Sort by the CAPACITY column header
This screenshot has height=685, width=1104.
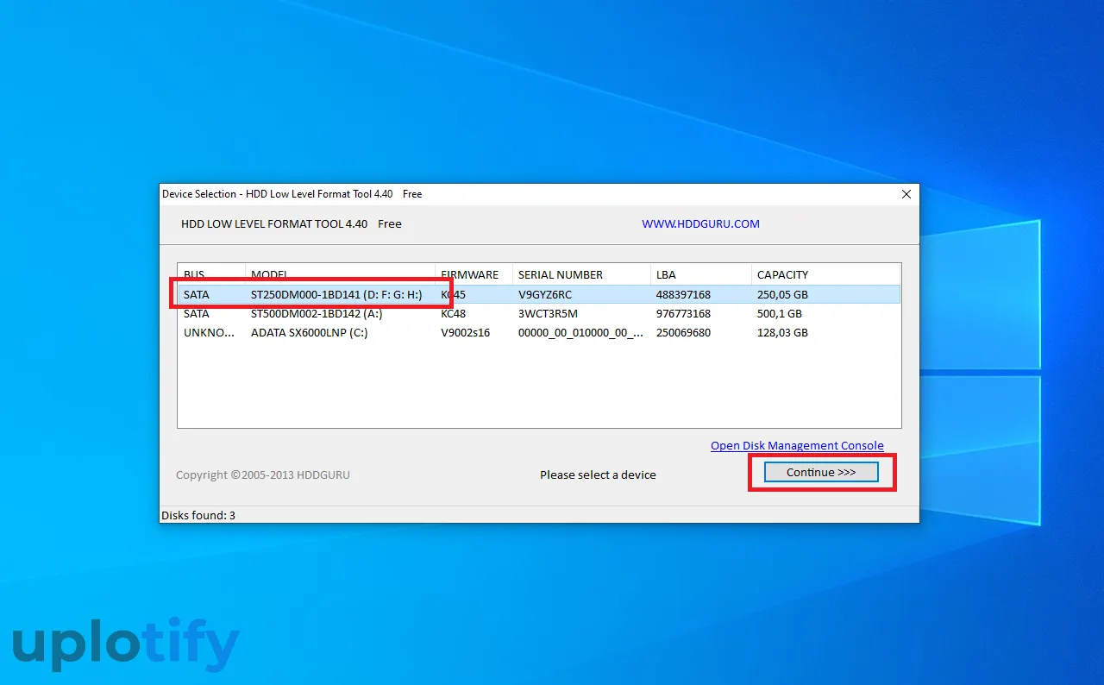(826, 274)
